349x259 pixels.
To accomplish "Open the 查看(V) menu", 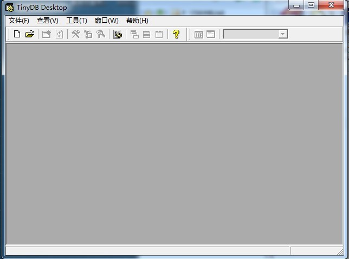I will click(x=47, y=21).
